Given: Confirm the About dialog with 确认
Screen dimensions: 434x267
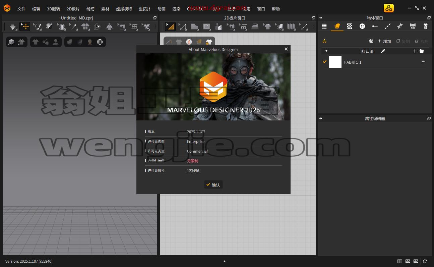Looking at the screenshot, I should click(x=213, y=185).
